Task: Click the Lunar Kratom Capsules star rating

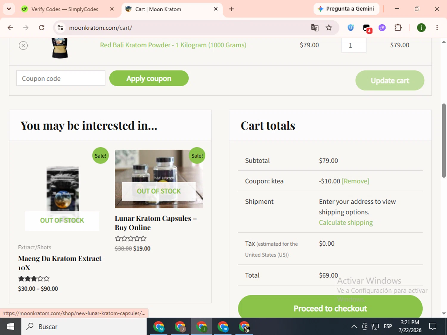Action: 131,239
